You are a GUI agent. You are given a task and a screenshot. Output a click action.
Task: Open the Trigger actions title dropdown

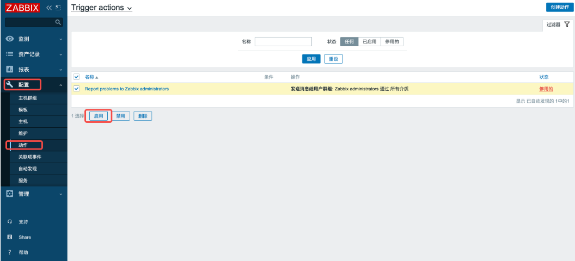[x=102, y=8]
